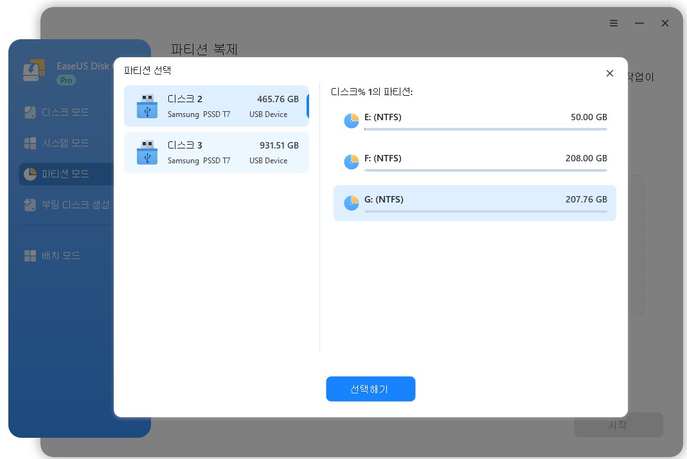Expand the F: (NTFS) partition entry

point(474,162)
